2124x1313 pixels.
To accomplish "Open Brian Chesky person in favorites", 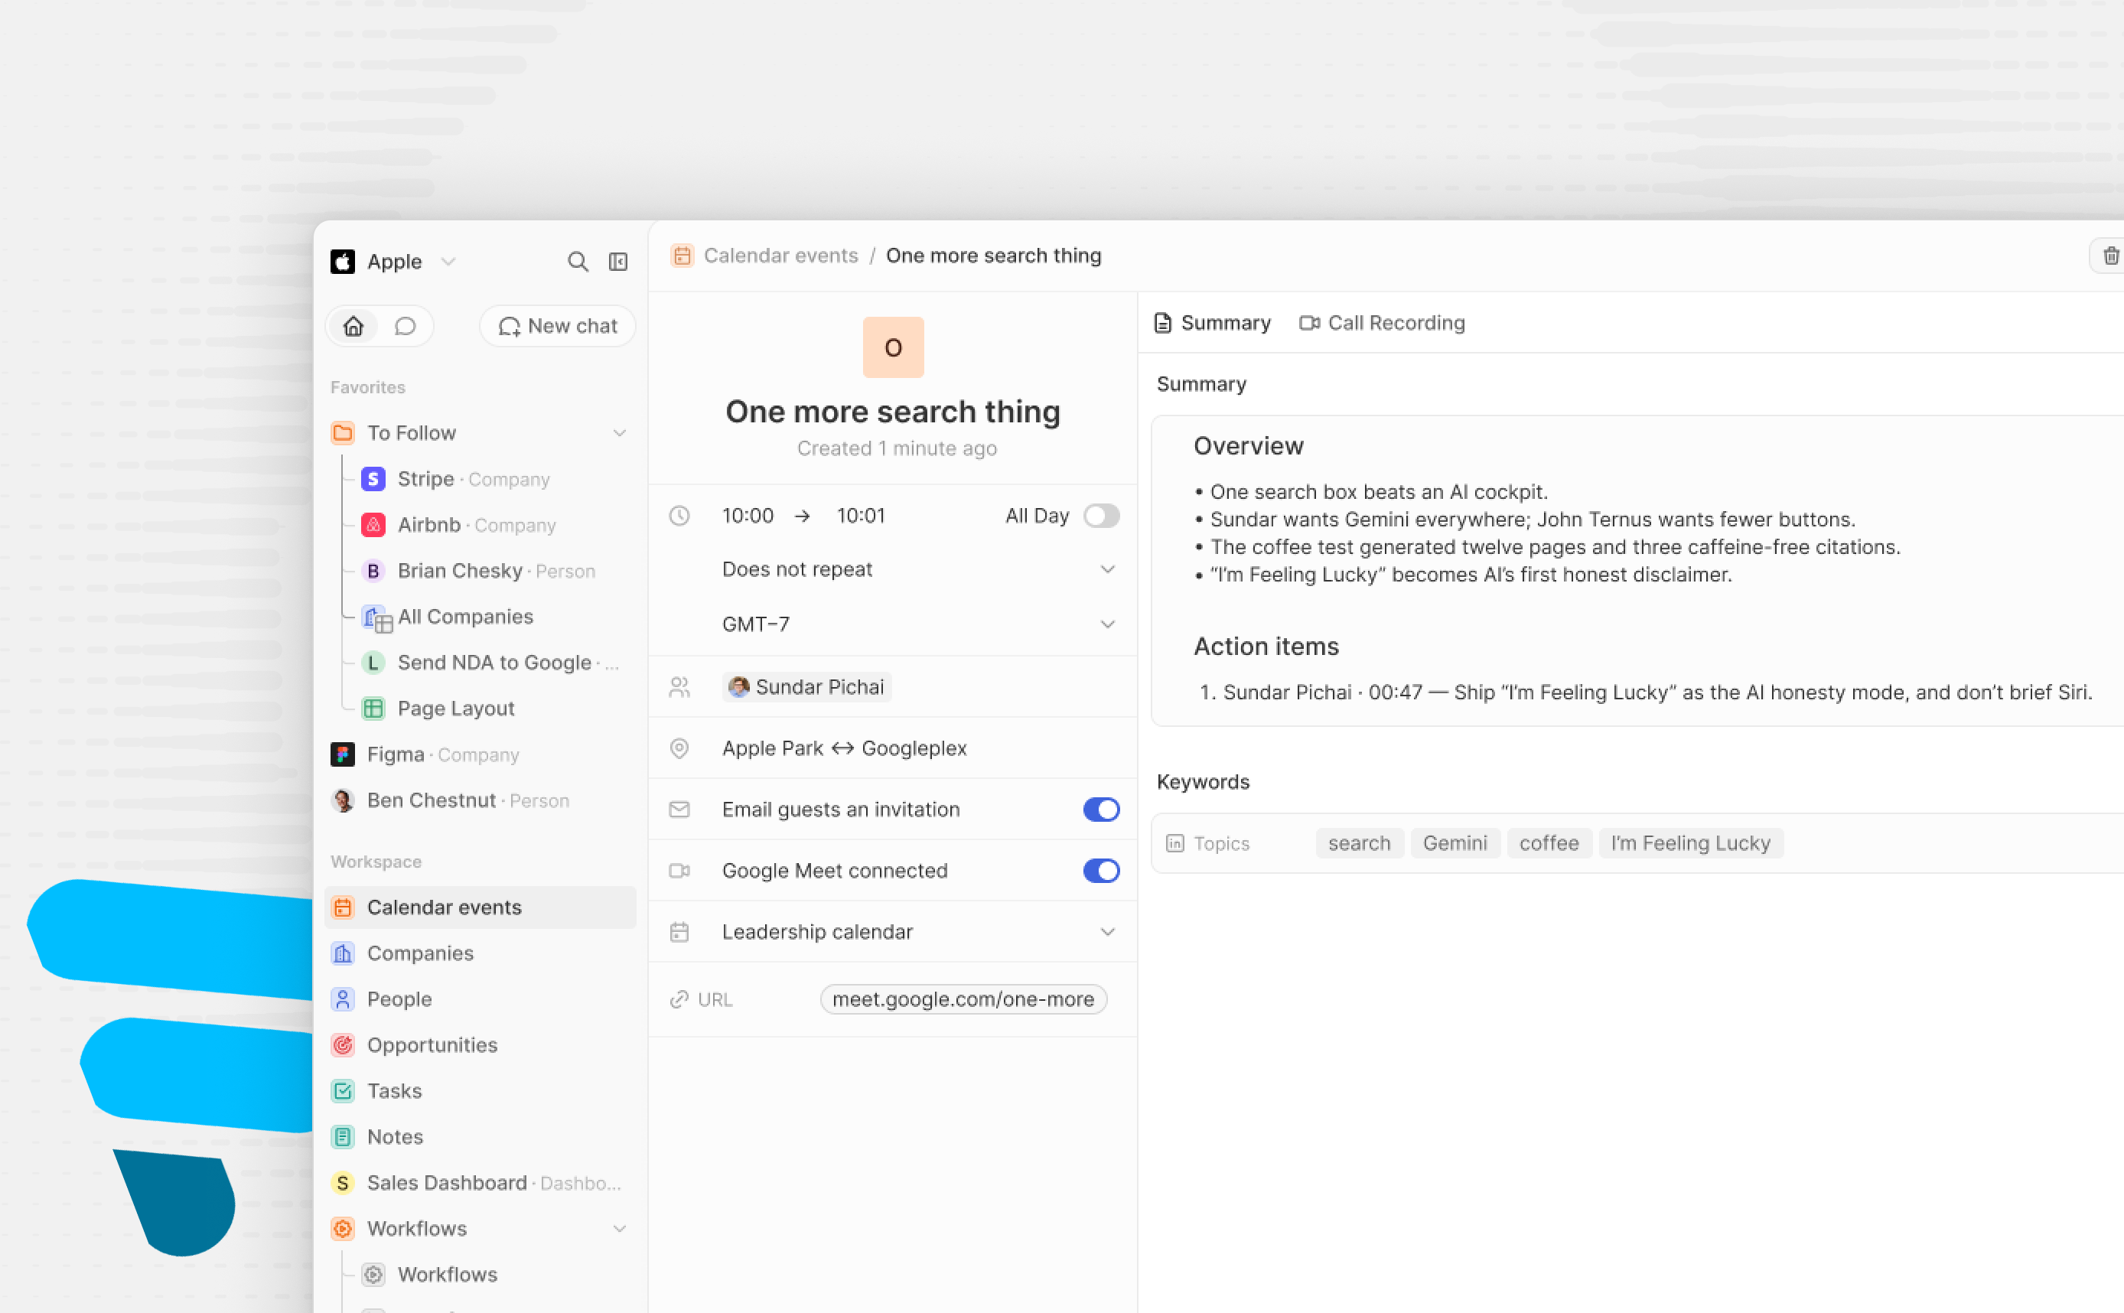I will tap(479, 571).
